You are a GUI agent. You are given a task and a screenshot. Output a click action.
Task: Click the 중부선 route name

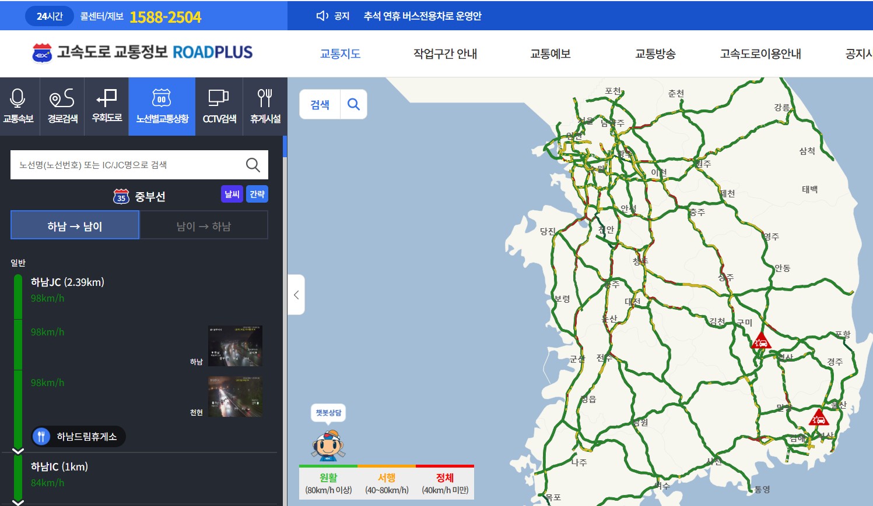click(150, 197)
